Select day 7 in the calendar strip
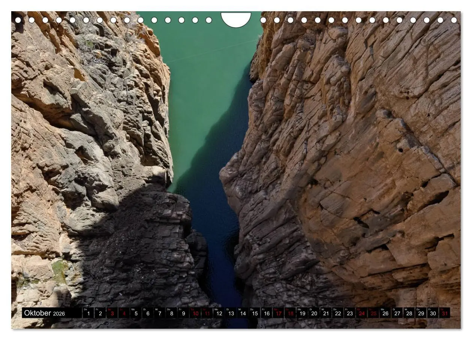The height and width of the screenshot is (340, 472). (160, 313)
